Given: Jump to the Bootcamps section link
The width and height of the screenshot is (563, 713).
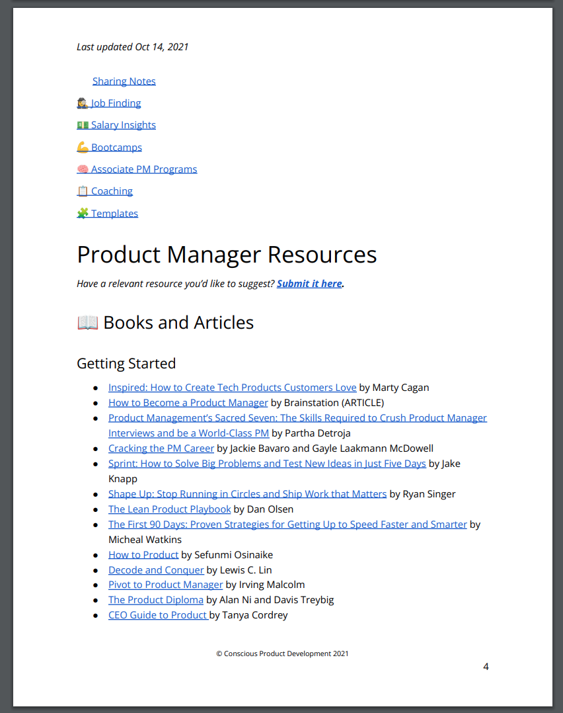Looking at the screenshot, I should 116,147.
